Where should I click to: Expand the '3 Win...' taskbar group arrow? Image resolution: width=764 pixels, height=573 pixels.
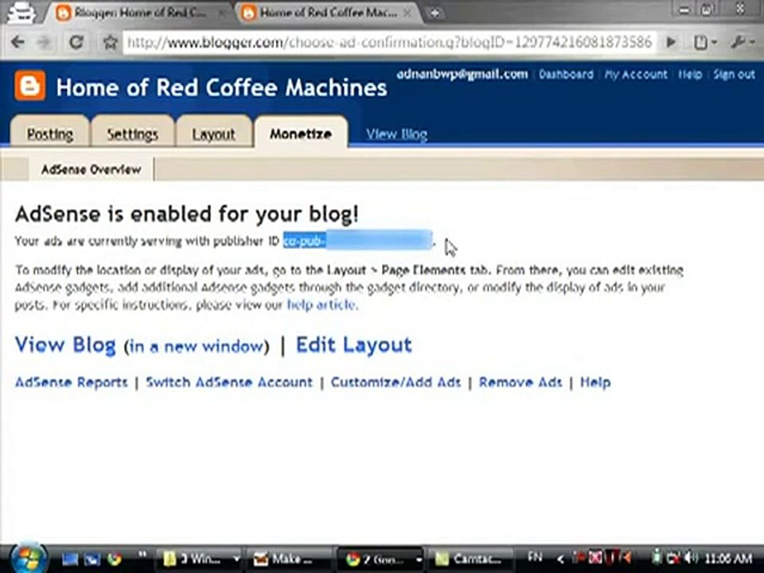(x=236, y=559)
